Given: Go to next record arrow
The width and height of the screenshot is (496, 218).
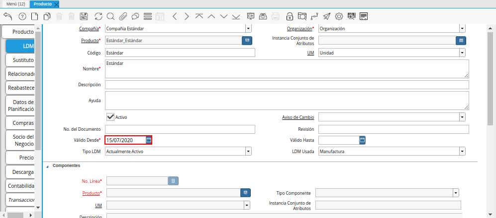Looking at the screenshot, I should tap(187, 16).
